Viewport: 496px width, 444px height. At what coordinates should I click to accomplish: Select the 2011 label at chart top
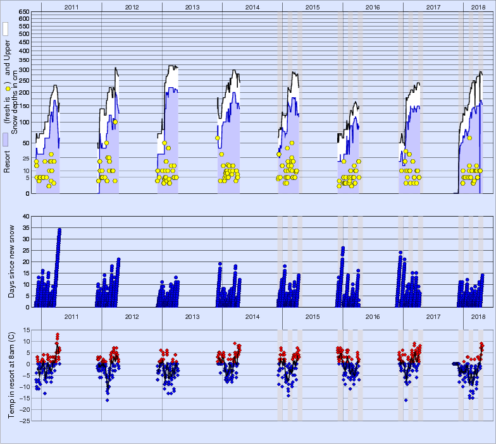(x=71, y=6)
